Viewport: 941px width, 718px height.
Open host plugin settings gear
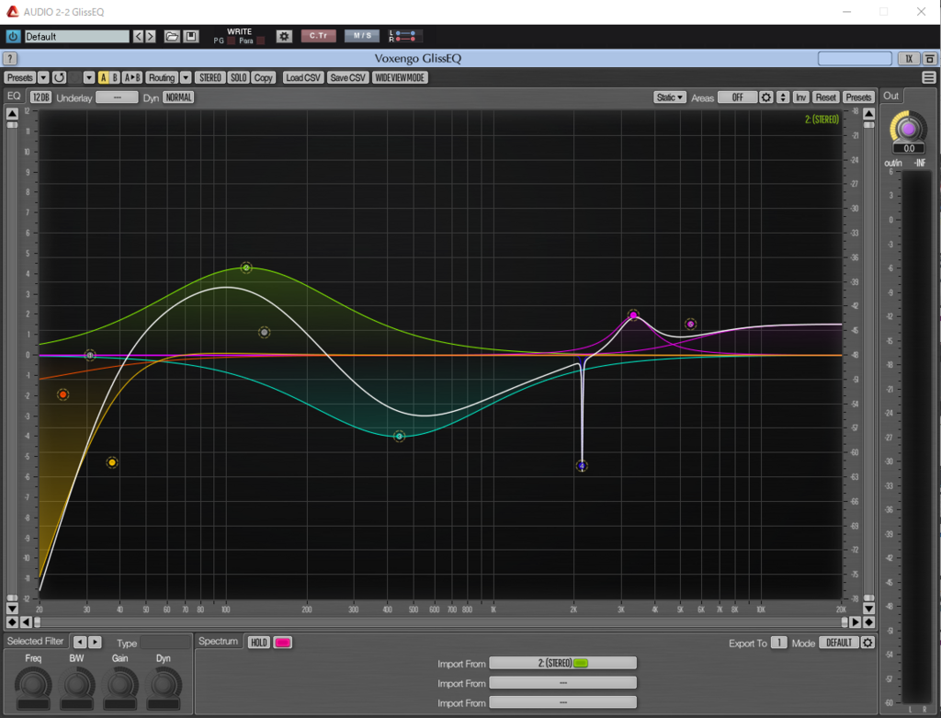pos(284,37)
